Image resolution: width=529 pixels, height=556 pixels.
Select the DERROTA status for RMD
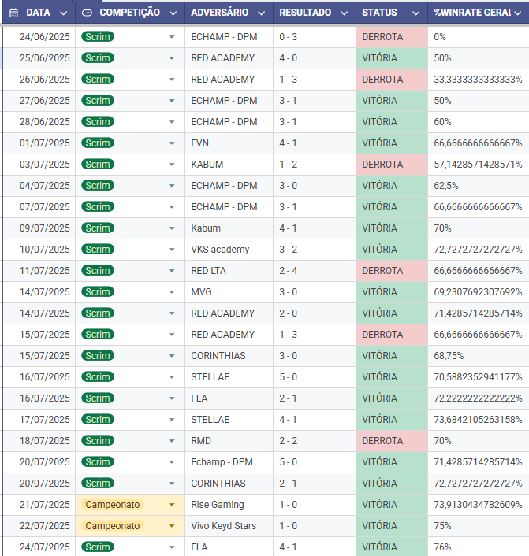392,441
